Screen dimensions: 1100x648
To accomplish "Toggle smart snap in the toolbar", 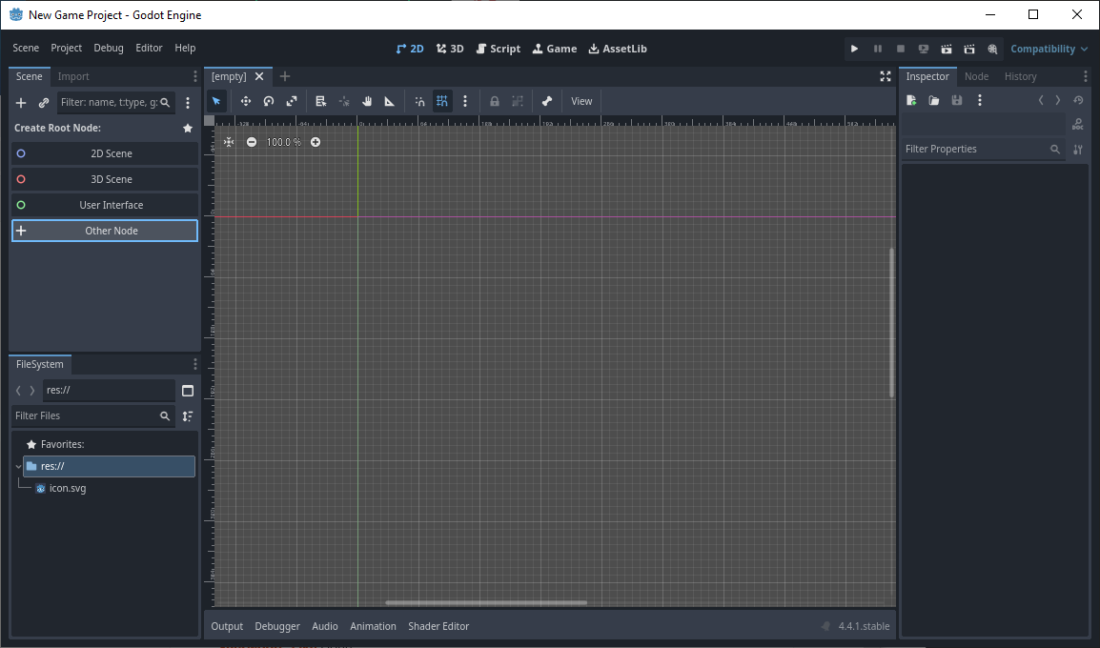I will (x=419, y=101).
